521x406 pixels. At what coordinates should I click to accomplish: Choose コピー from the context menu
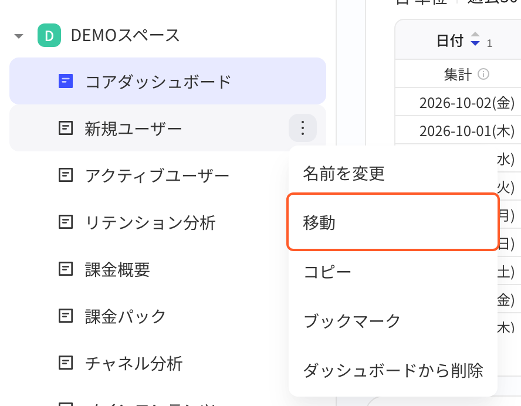point(393,272)
